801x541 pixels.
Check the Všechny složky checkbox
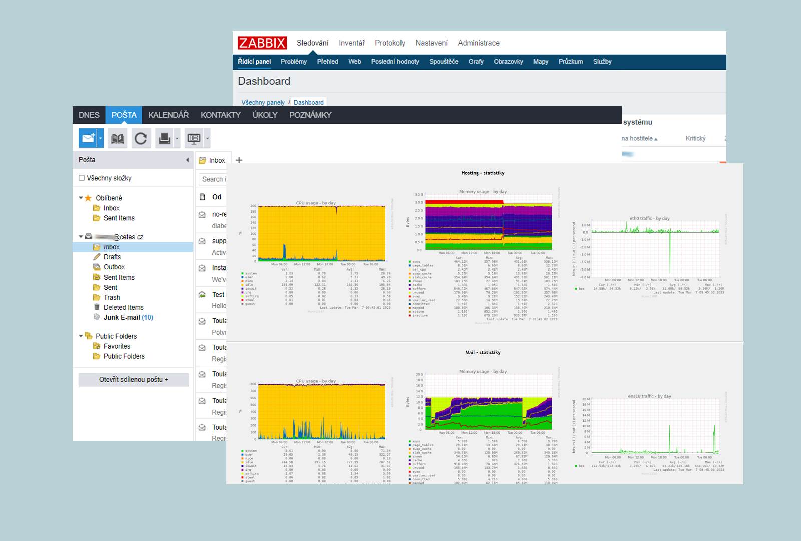pyautogui.click(x=82, y=178)
